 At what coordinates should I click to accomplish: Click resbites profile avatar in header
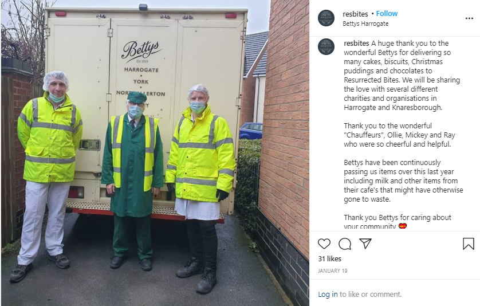(x=326, y=18)
